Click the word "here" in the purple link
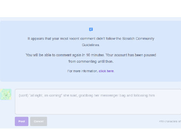Screen dimensions: 181x136 coord(110,71)
